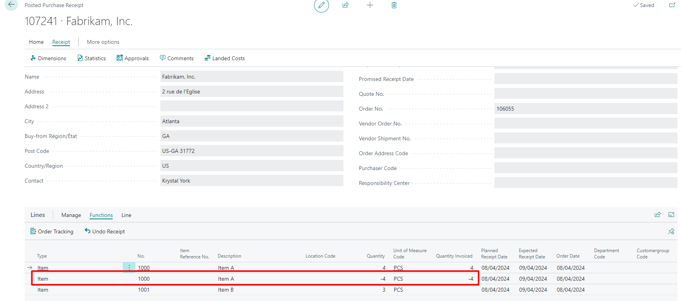The height and width of the screenshot is (301, 681).
Task: Click the share icon in header
Action: pyautogui.click(x=345, y=5)
